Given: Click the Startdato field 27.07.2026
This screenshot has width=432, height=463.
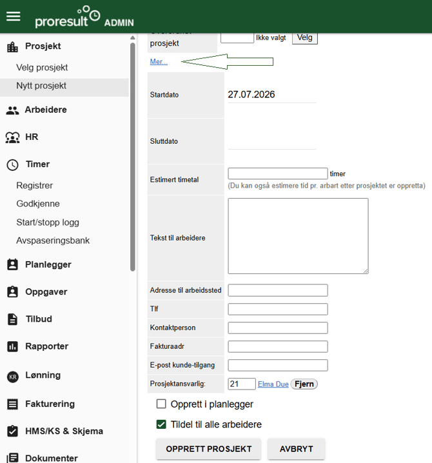Looking at the screenshot, I should click(272, 95).
